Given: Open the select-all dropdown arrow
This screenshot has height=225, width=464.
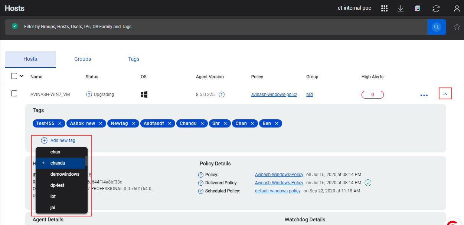Looking at the screenshot, I should coord(22,76).
